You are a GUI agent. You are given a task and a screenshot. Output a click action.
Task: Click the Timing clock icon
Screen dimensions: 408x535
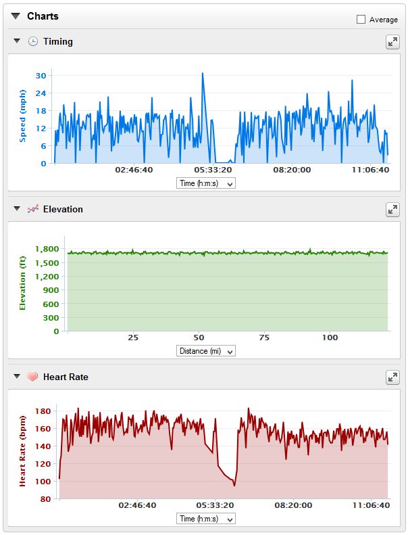coord(33,42)
